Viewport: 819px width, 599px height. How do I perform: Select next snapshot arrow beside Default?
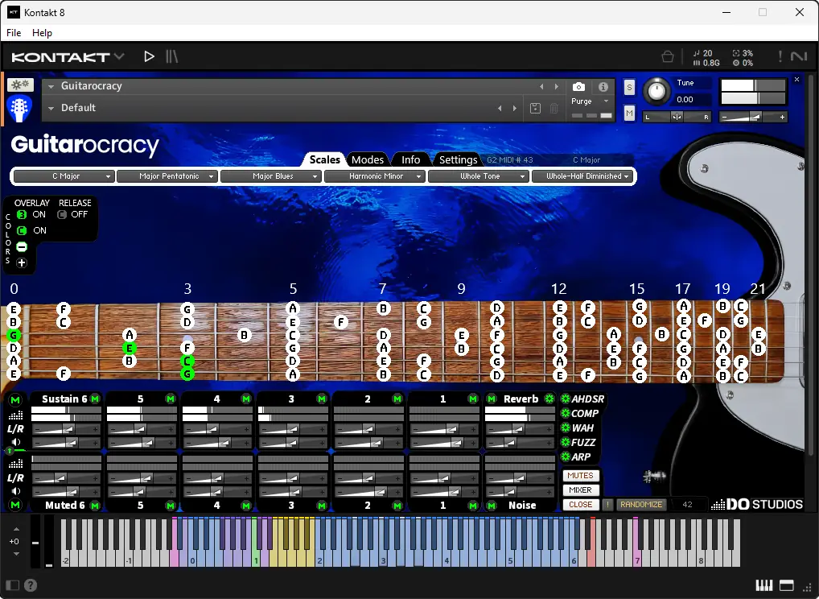tap(514, 108)
